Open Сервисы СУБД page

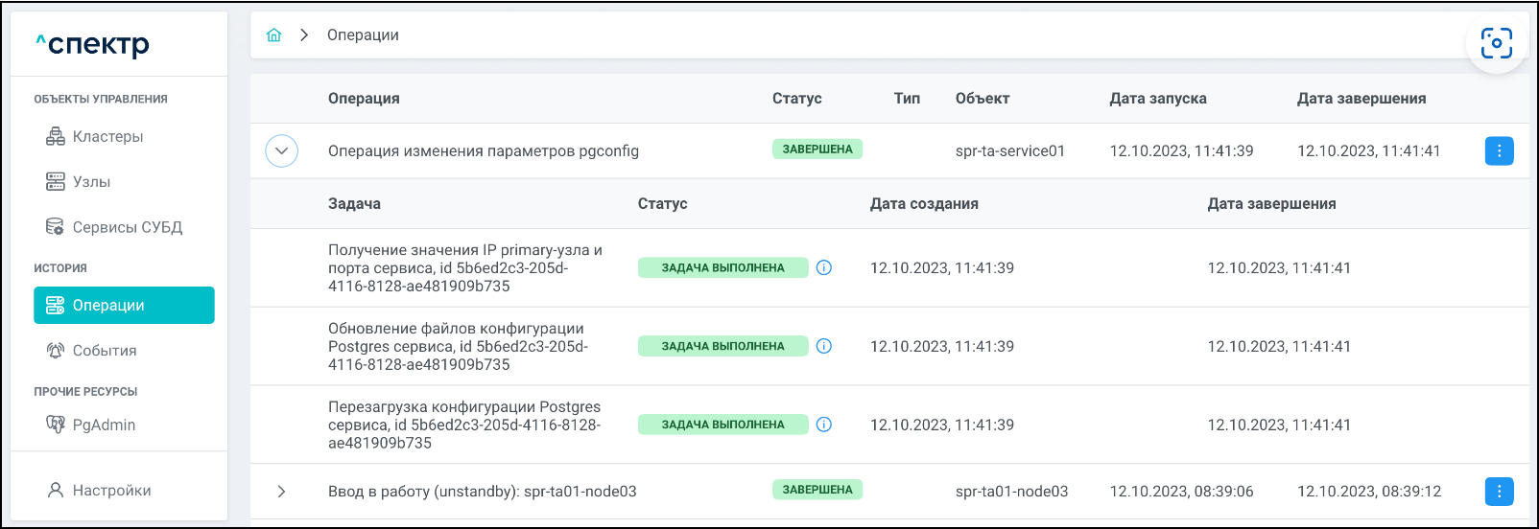tap(127, 227)
